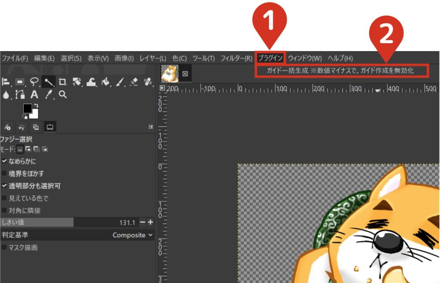Screen dimensions: 440x283
Task: Click the ruler corner menu button
Action: coord(162,88)
